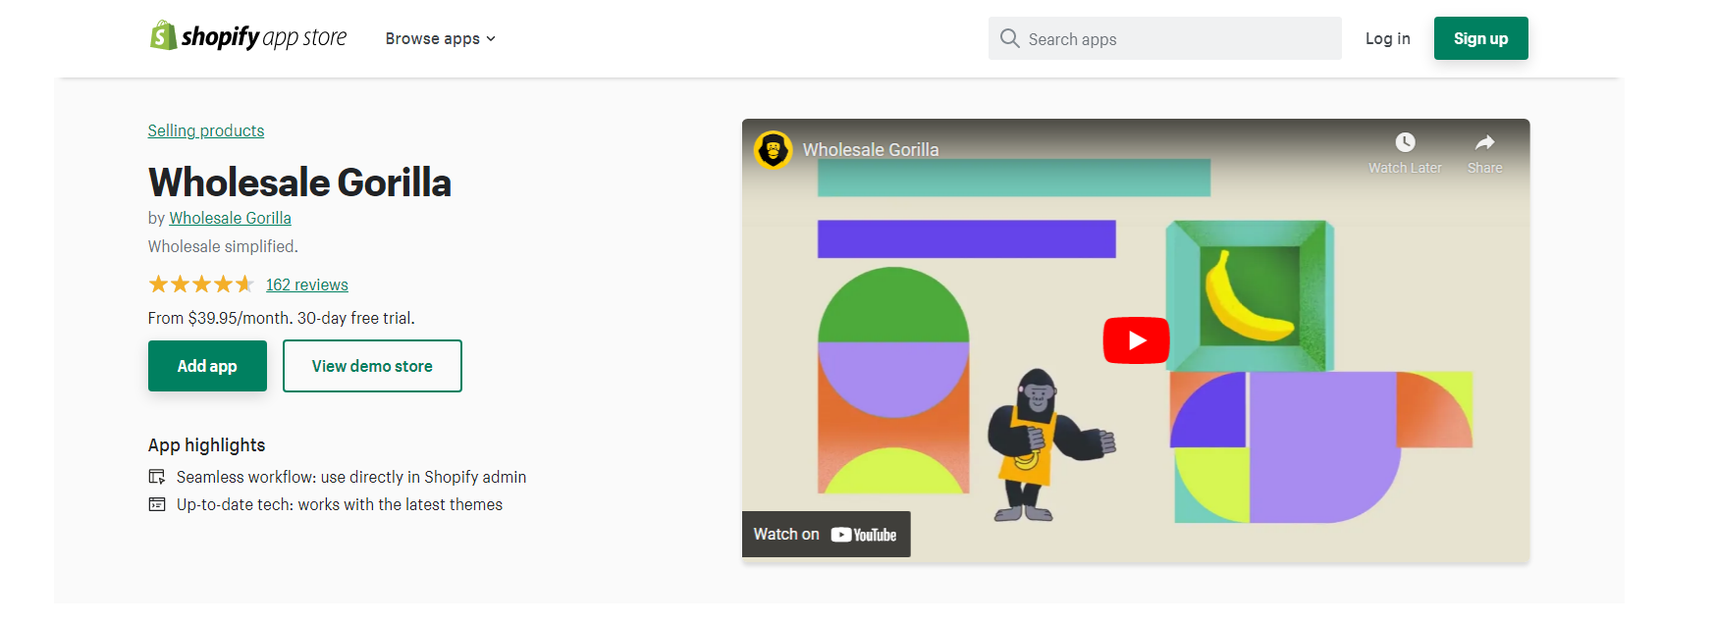Click the search magnifier icon
The width and height of the screenshot is (1714, 622).
(1009, 38)
